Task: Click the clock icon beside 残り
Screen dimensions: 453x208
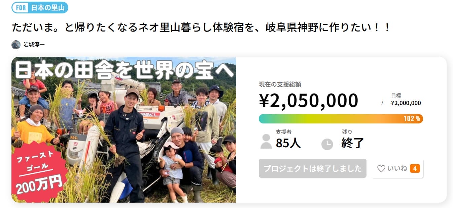Action: [x=327, y=144]
